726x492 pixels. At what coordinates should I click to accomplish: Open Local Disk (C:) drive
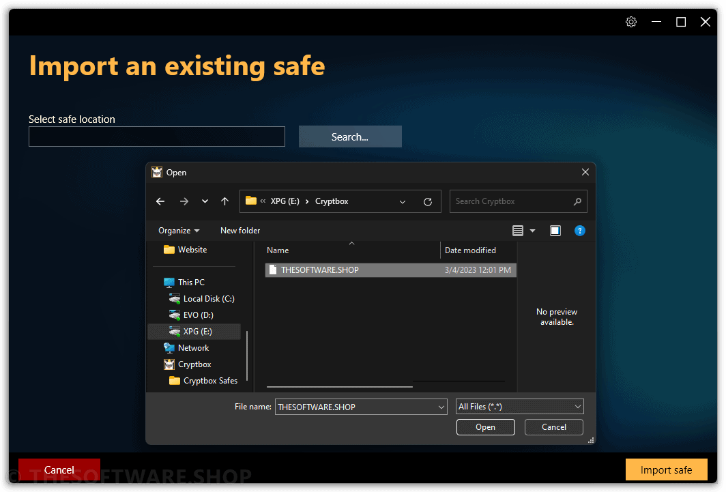(201, 298)
